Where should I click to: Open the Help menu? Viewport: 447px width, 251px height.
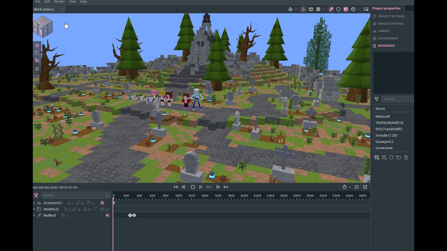pos(83,2)
